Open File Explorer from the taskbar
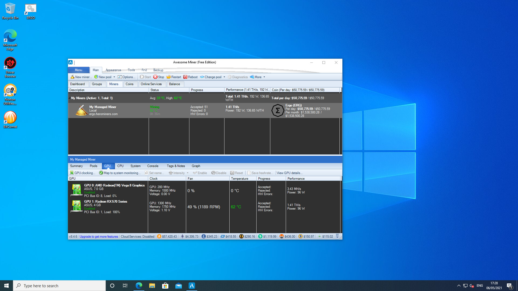518x291 pixels. [x=152, y=286]
